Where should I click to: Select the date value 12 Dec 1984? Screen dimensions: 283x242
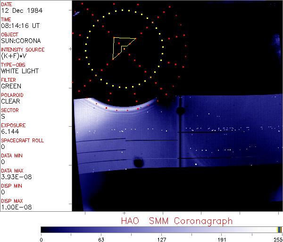[22, 10]
